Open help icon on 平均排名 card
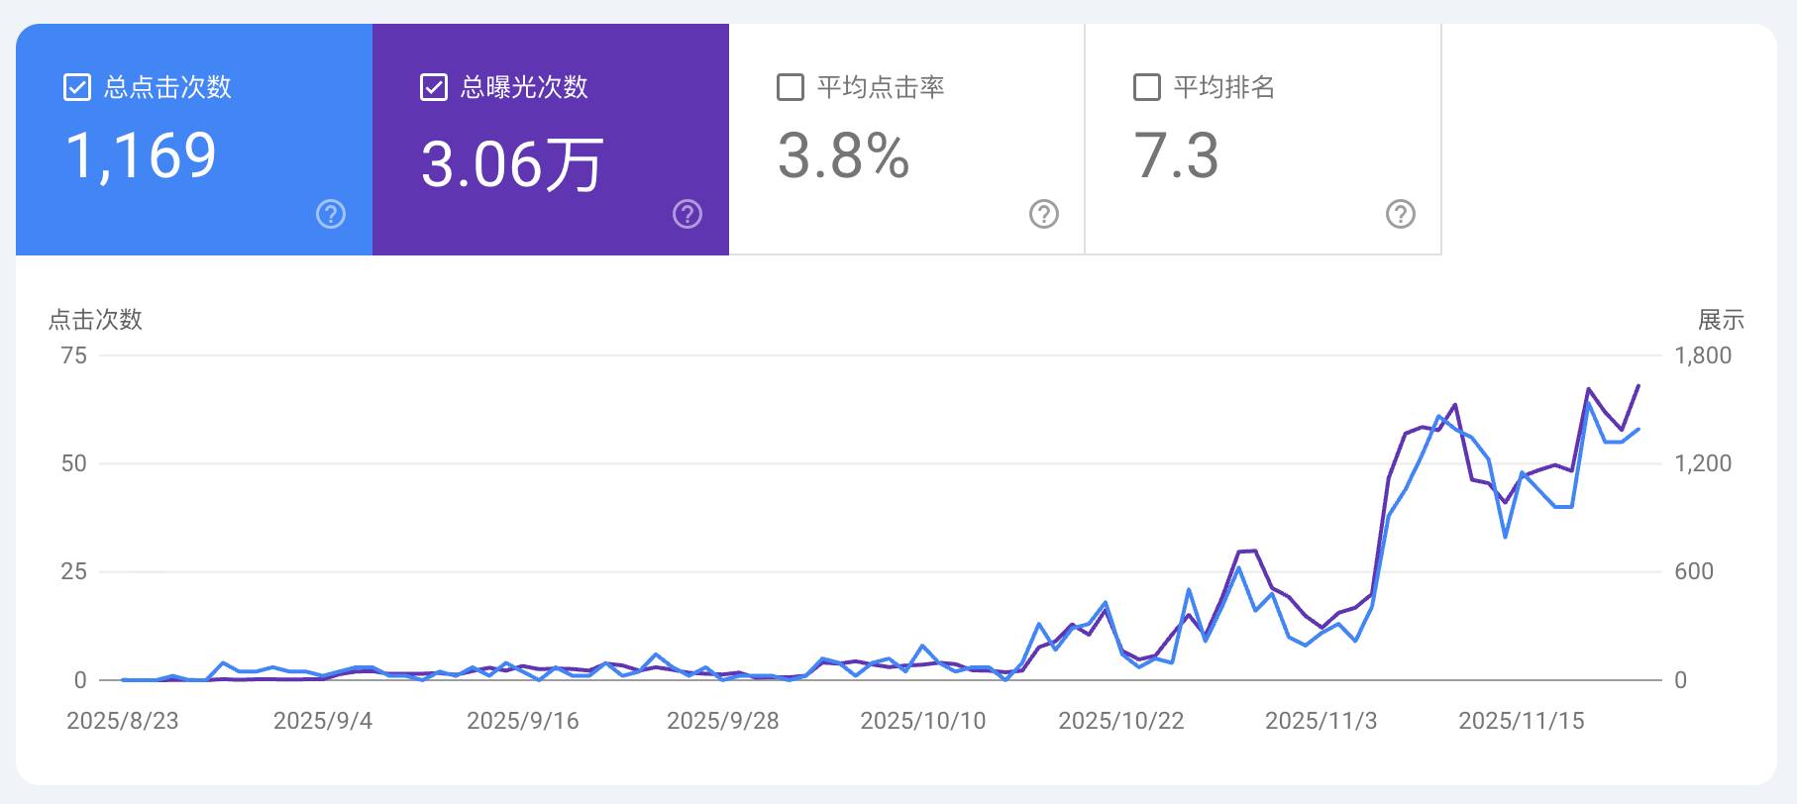 pos(1401,214)
